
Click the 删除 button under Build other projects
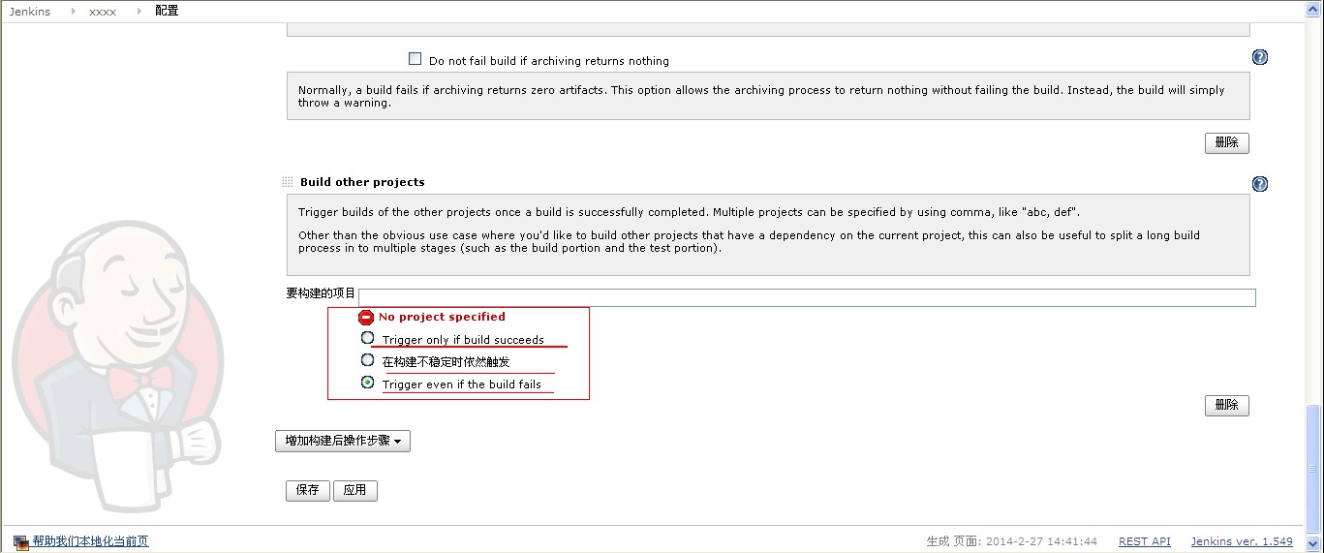click(x=1226, y=405)
